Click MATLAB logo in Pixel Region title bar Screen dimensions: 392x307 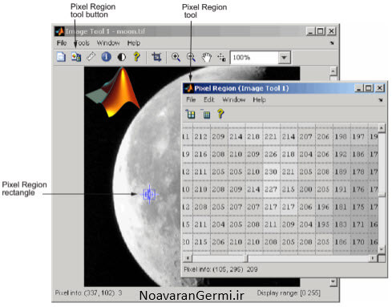pos(188,88)
